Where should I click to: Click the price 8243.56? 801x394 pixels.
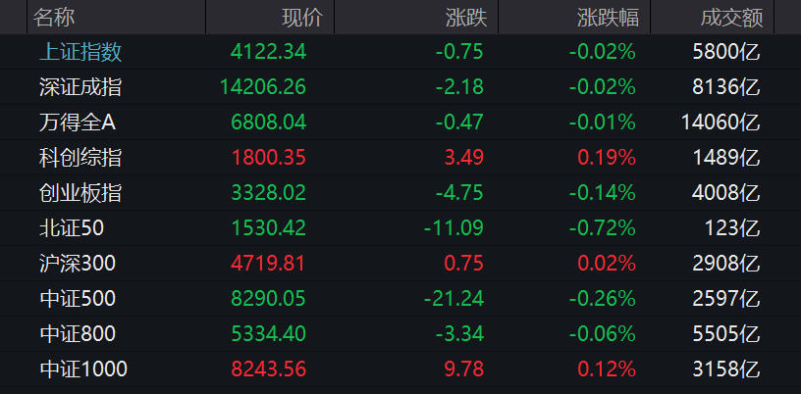(x=268, y=369)
